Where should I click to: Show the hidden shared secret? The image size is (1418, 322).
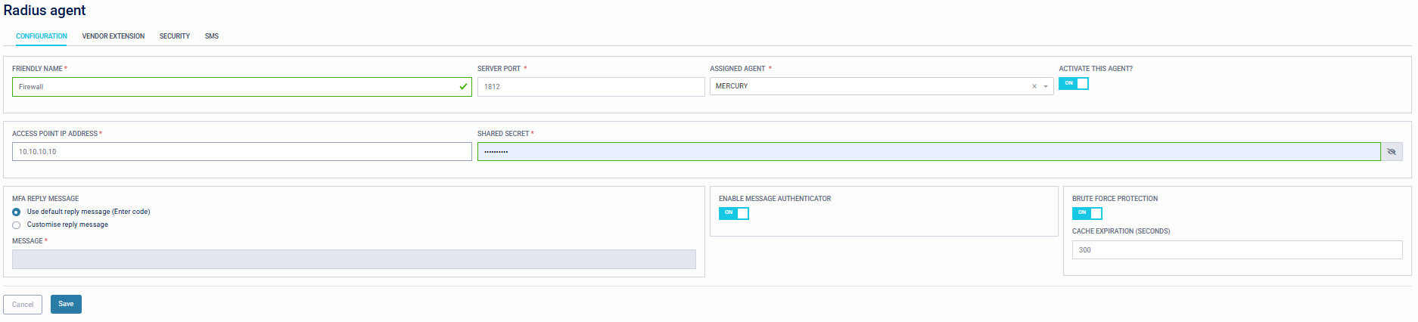1392,152
